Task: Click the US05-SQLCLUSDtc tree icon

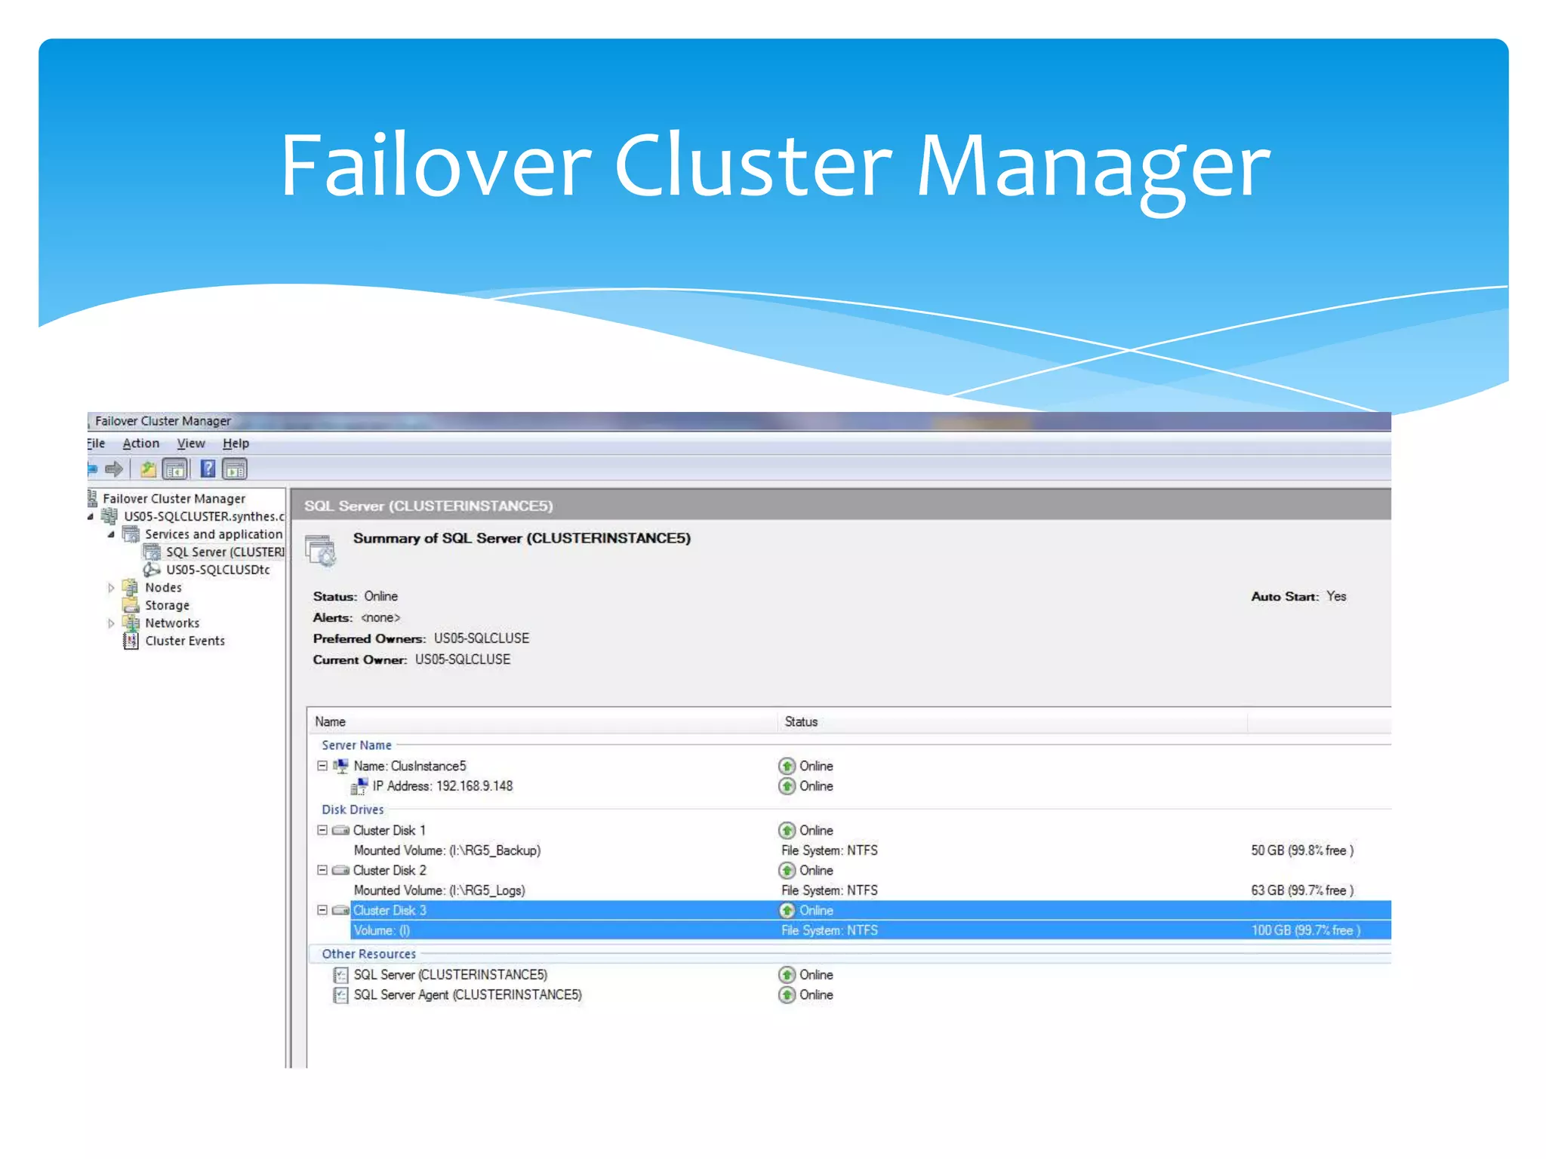Action: click(x=152, y=570)
